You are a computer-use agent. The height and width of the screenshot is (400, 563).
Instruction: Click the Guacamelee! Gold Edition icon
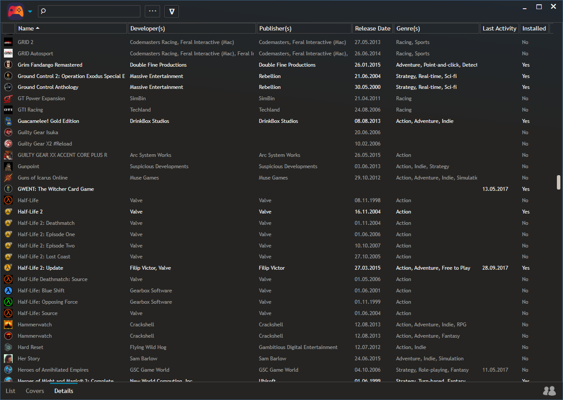pos(8,121)
